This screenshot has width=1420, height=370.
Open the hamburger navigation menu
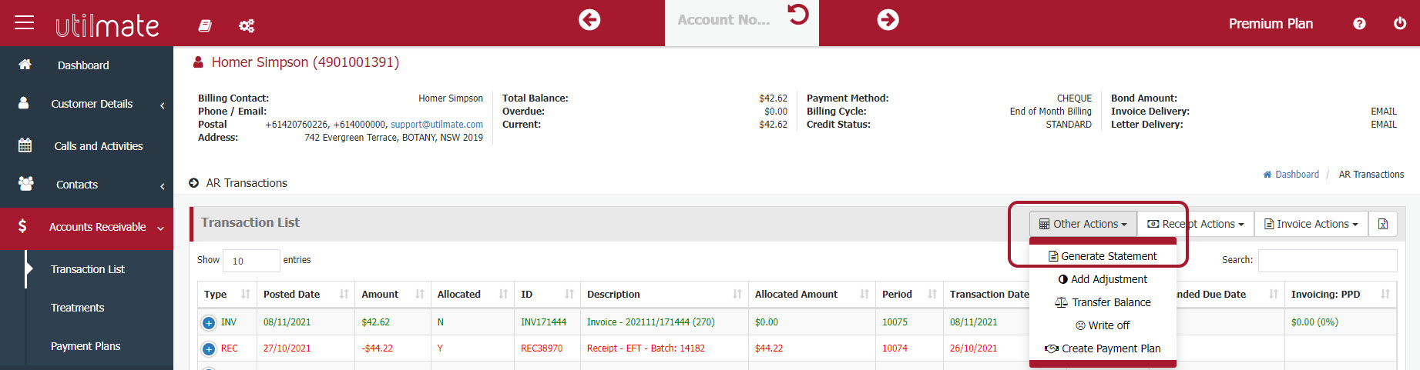pos(25,22)
